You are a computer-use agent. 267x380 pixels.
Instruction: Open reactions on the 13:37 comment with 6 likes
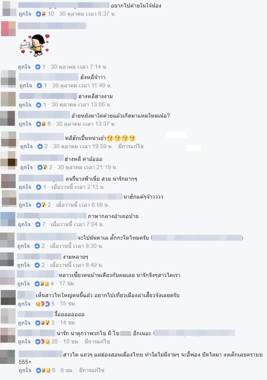click(41, 124)
